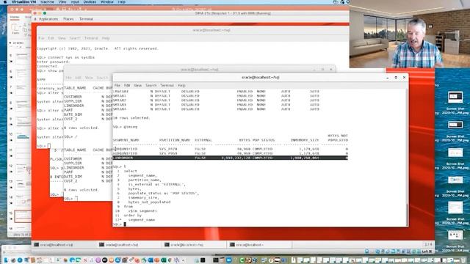The height and width of the screenshot is (264, 470).
Task: Close the front terminal window
Action: point(404,78)
